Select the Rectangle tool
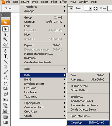Image resolution: width=112 pixels, height=126 pixels. (x=5, y=67)
